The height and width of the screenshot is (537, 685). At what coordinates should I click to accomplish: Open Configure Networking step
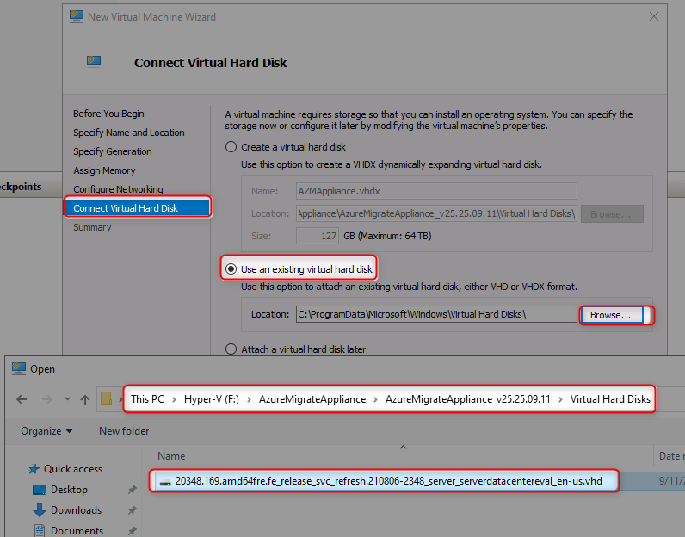click(x=118, y=189)
